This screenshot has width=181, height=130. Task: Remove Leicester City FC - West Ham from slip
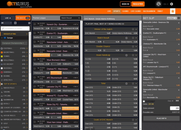coord(179,55)
